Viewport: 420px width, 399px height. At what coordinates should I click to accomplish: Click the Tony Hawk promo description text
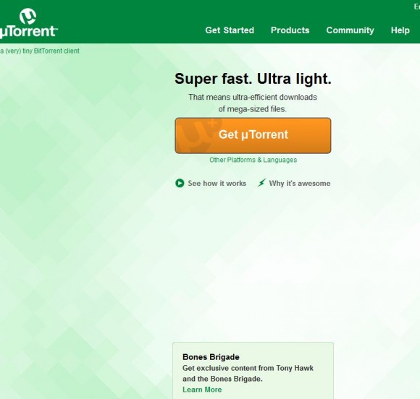pos(248,374)
